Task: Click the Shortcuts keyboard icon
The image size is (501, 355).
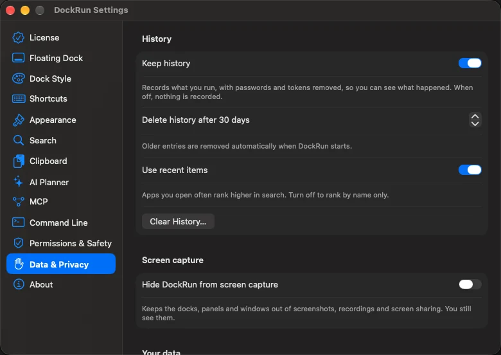Action: point(19,99)
